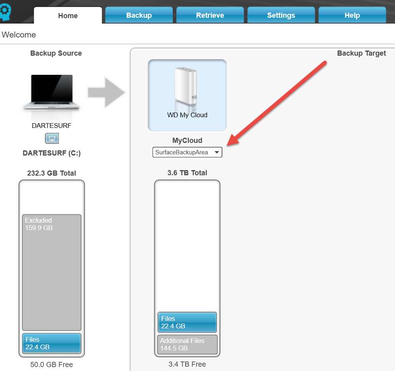Open the SurfaceBackupArea share dropdown
The height and width of the screenshot is (371, 395).
tap(187, 152)
